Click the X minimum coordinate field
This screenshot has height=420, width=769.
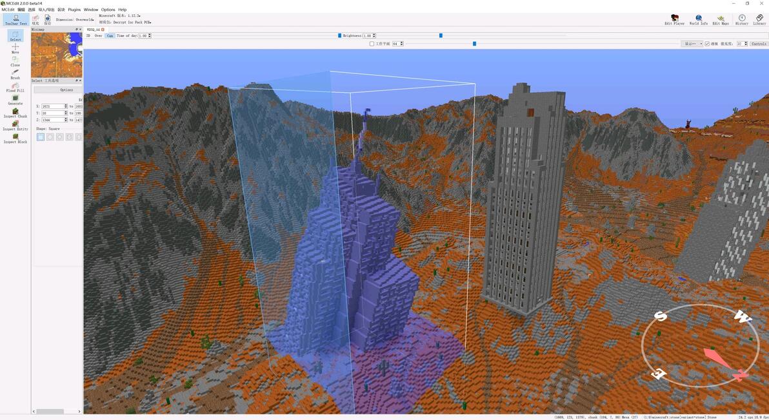pyautogui.click(x=54, y=106)
